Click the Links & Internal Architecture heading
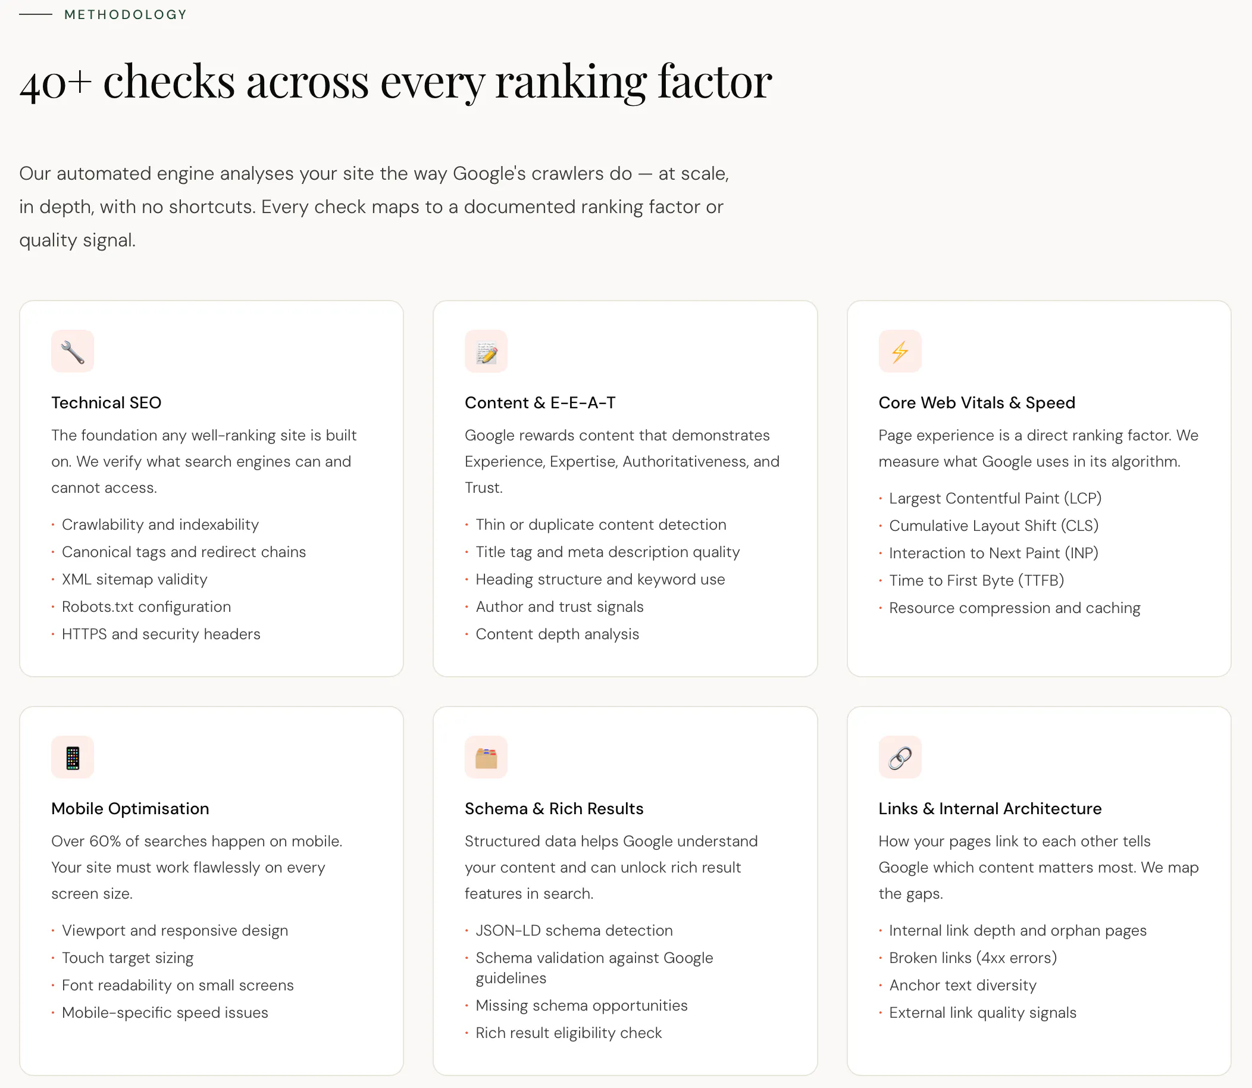This screenshot has width=1252, height=1088. coord(990,809)
